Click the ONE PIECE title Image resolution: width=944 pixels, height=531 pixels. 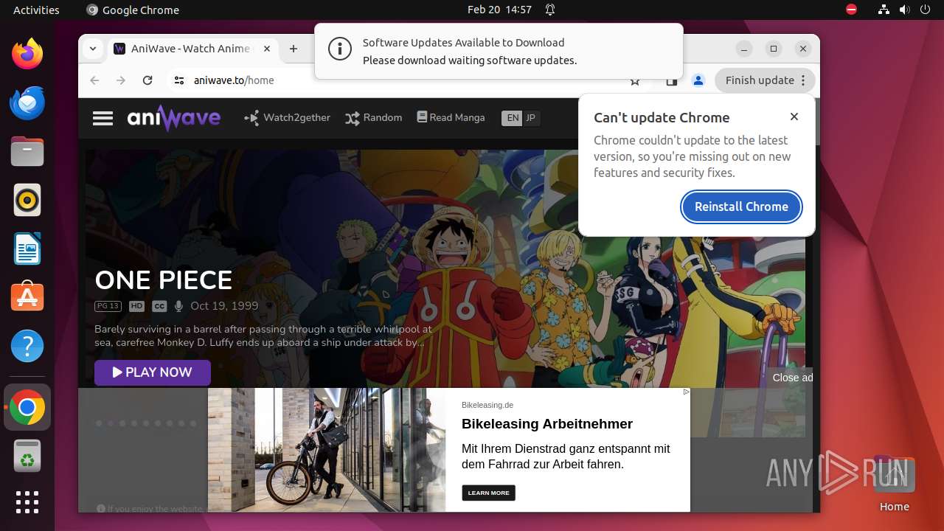point(164,280)
